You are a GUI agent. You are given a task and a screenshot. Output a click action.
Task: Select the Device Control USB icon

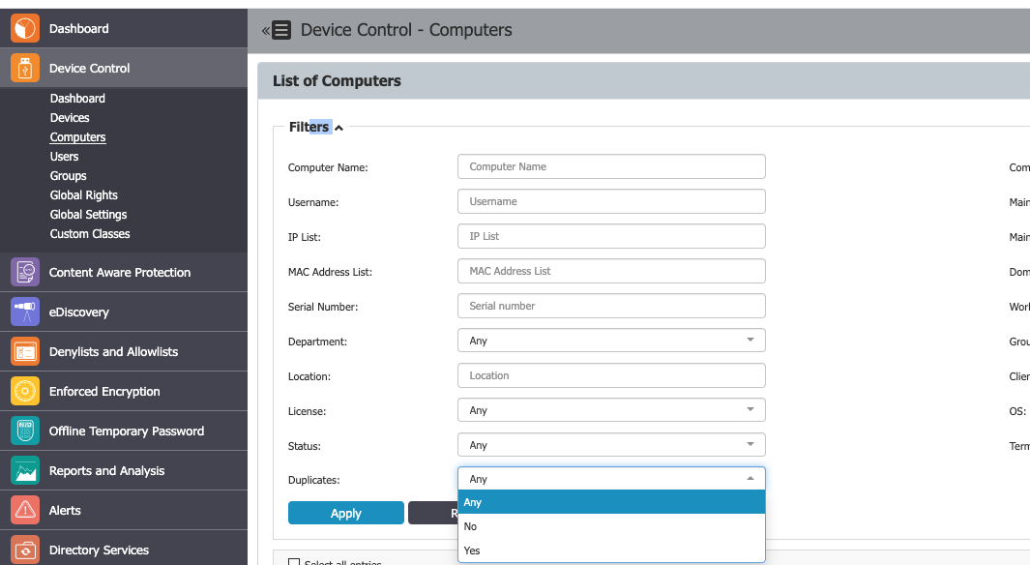click(x=23, y=69)
